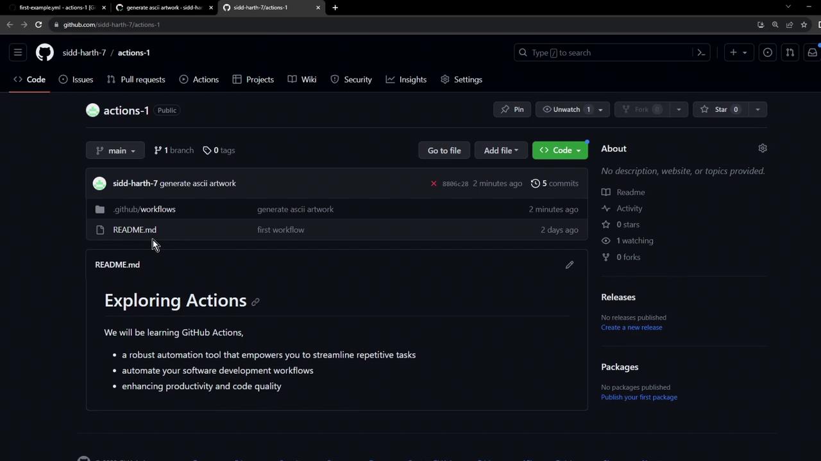Click the Go to file button
Image resolution: width=821 pixels, height=461 pixels.
[x=444, y=150]
